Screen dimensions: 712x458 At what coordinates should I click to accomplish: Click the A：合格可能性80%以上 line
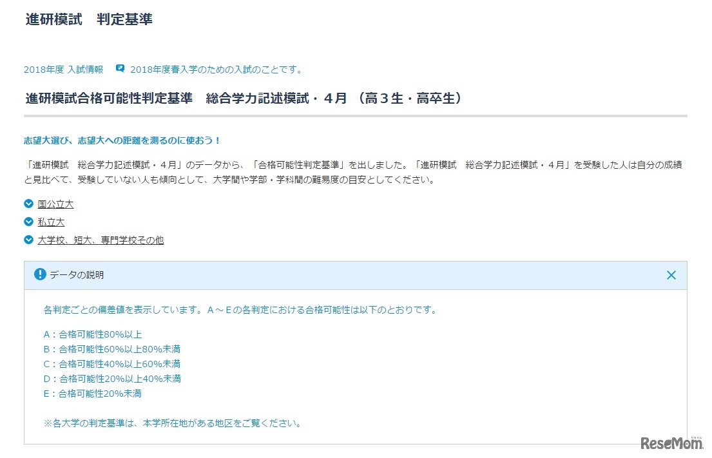point(93,334)
